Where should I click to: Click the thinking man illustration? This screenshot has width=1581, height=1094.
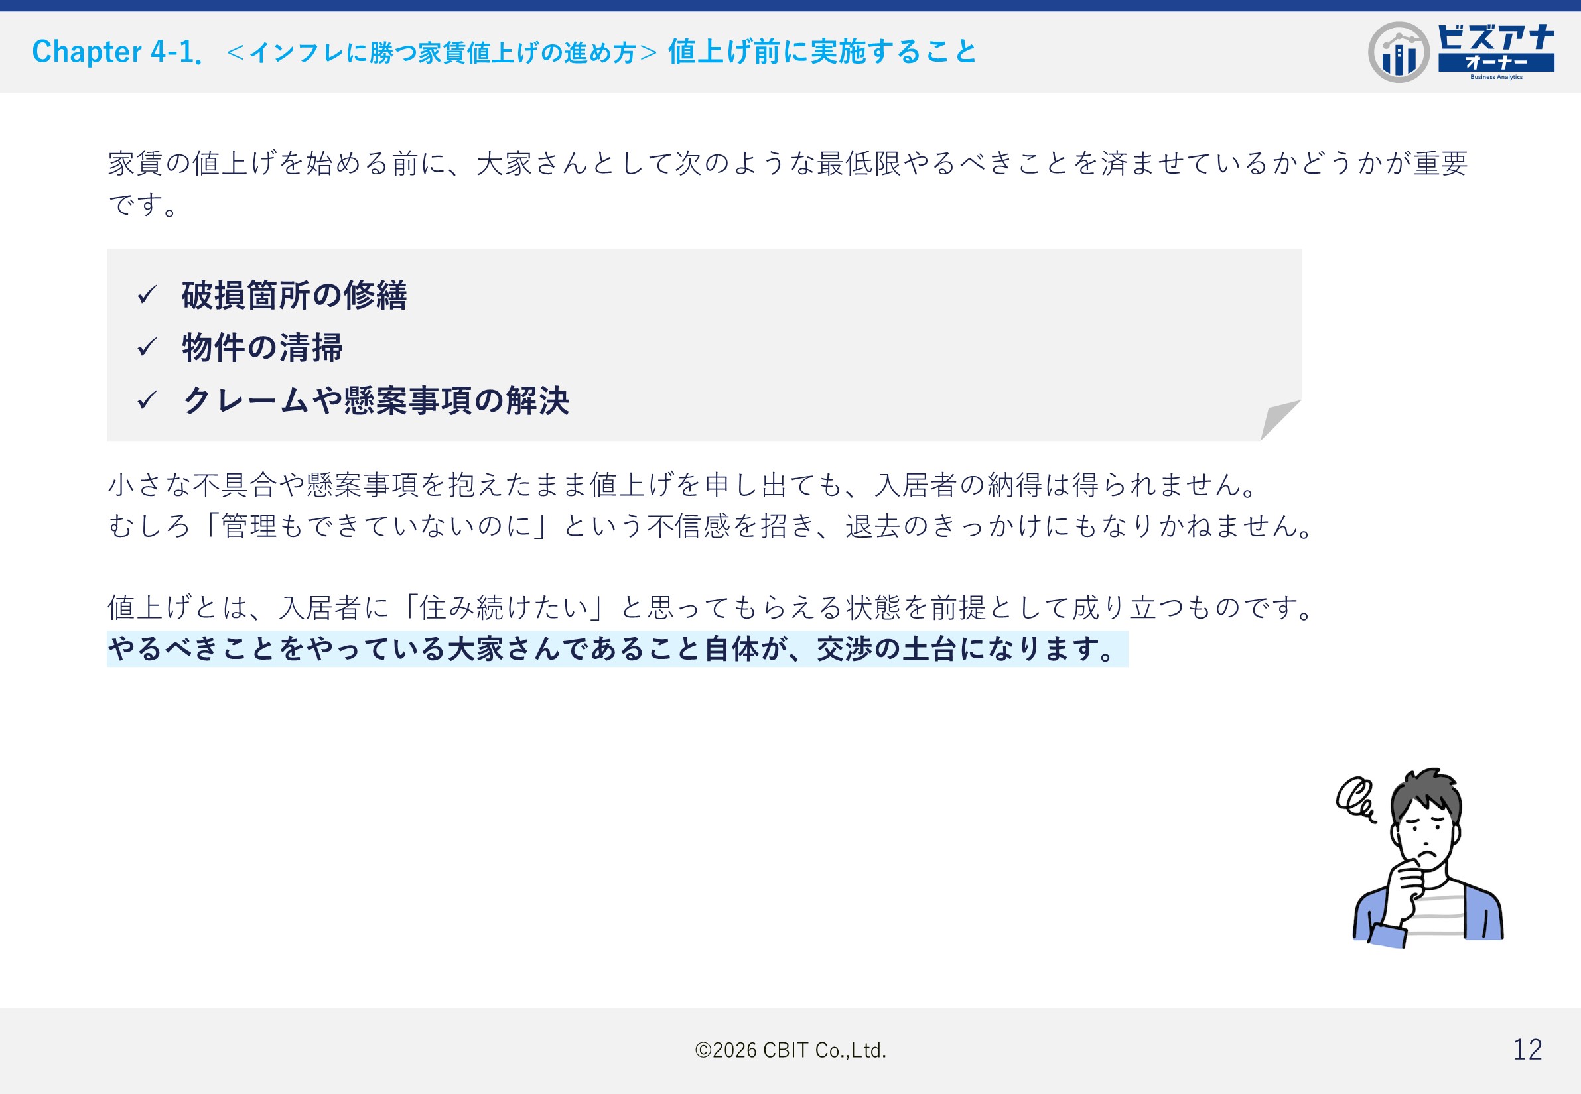click(1428, 857)
